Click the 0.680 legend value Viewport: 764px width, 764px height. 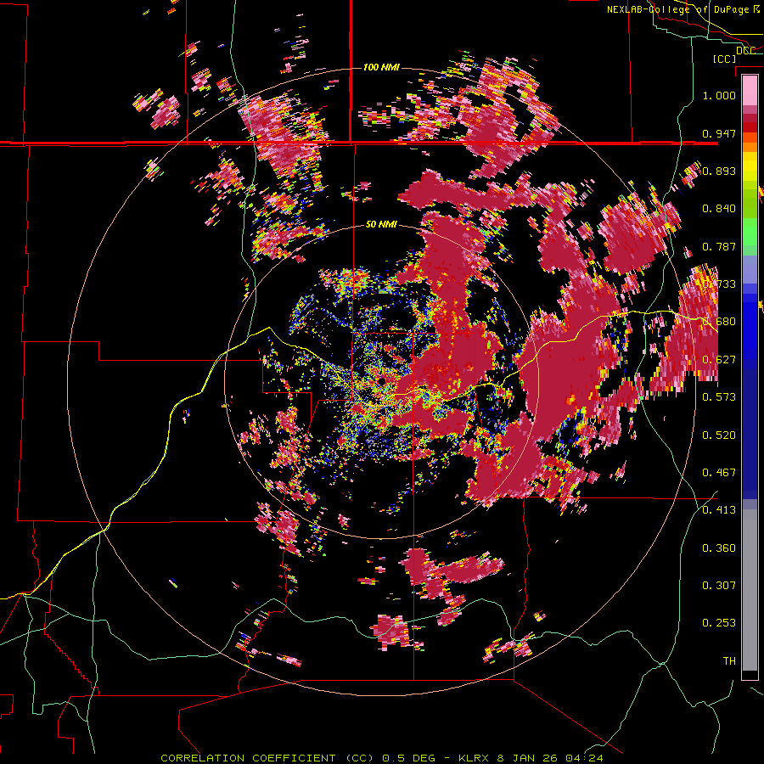(x=719, y=322)
